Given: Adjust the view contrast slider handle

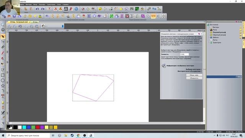Looking at the screenshot, I should tap(63, 26).
